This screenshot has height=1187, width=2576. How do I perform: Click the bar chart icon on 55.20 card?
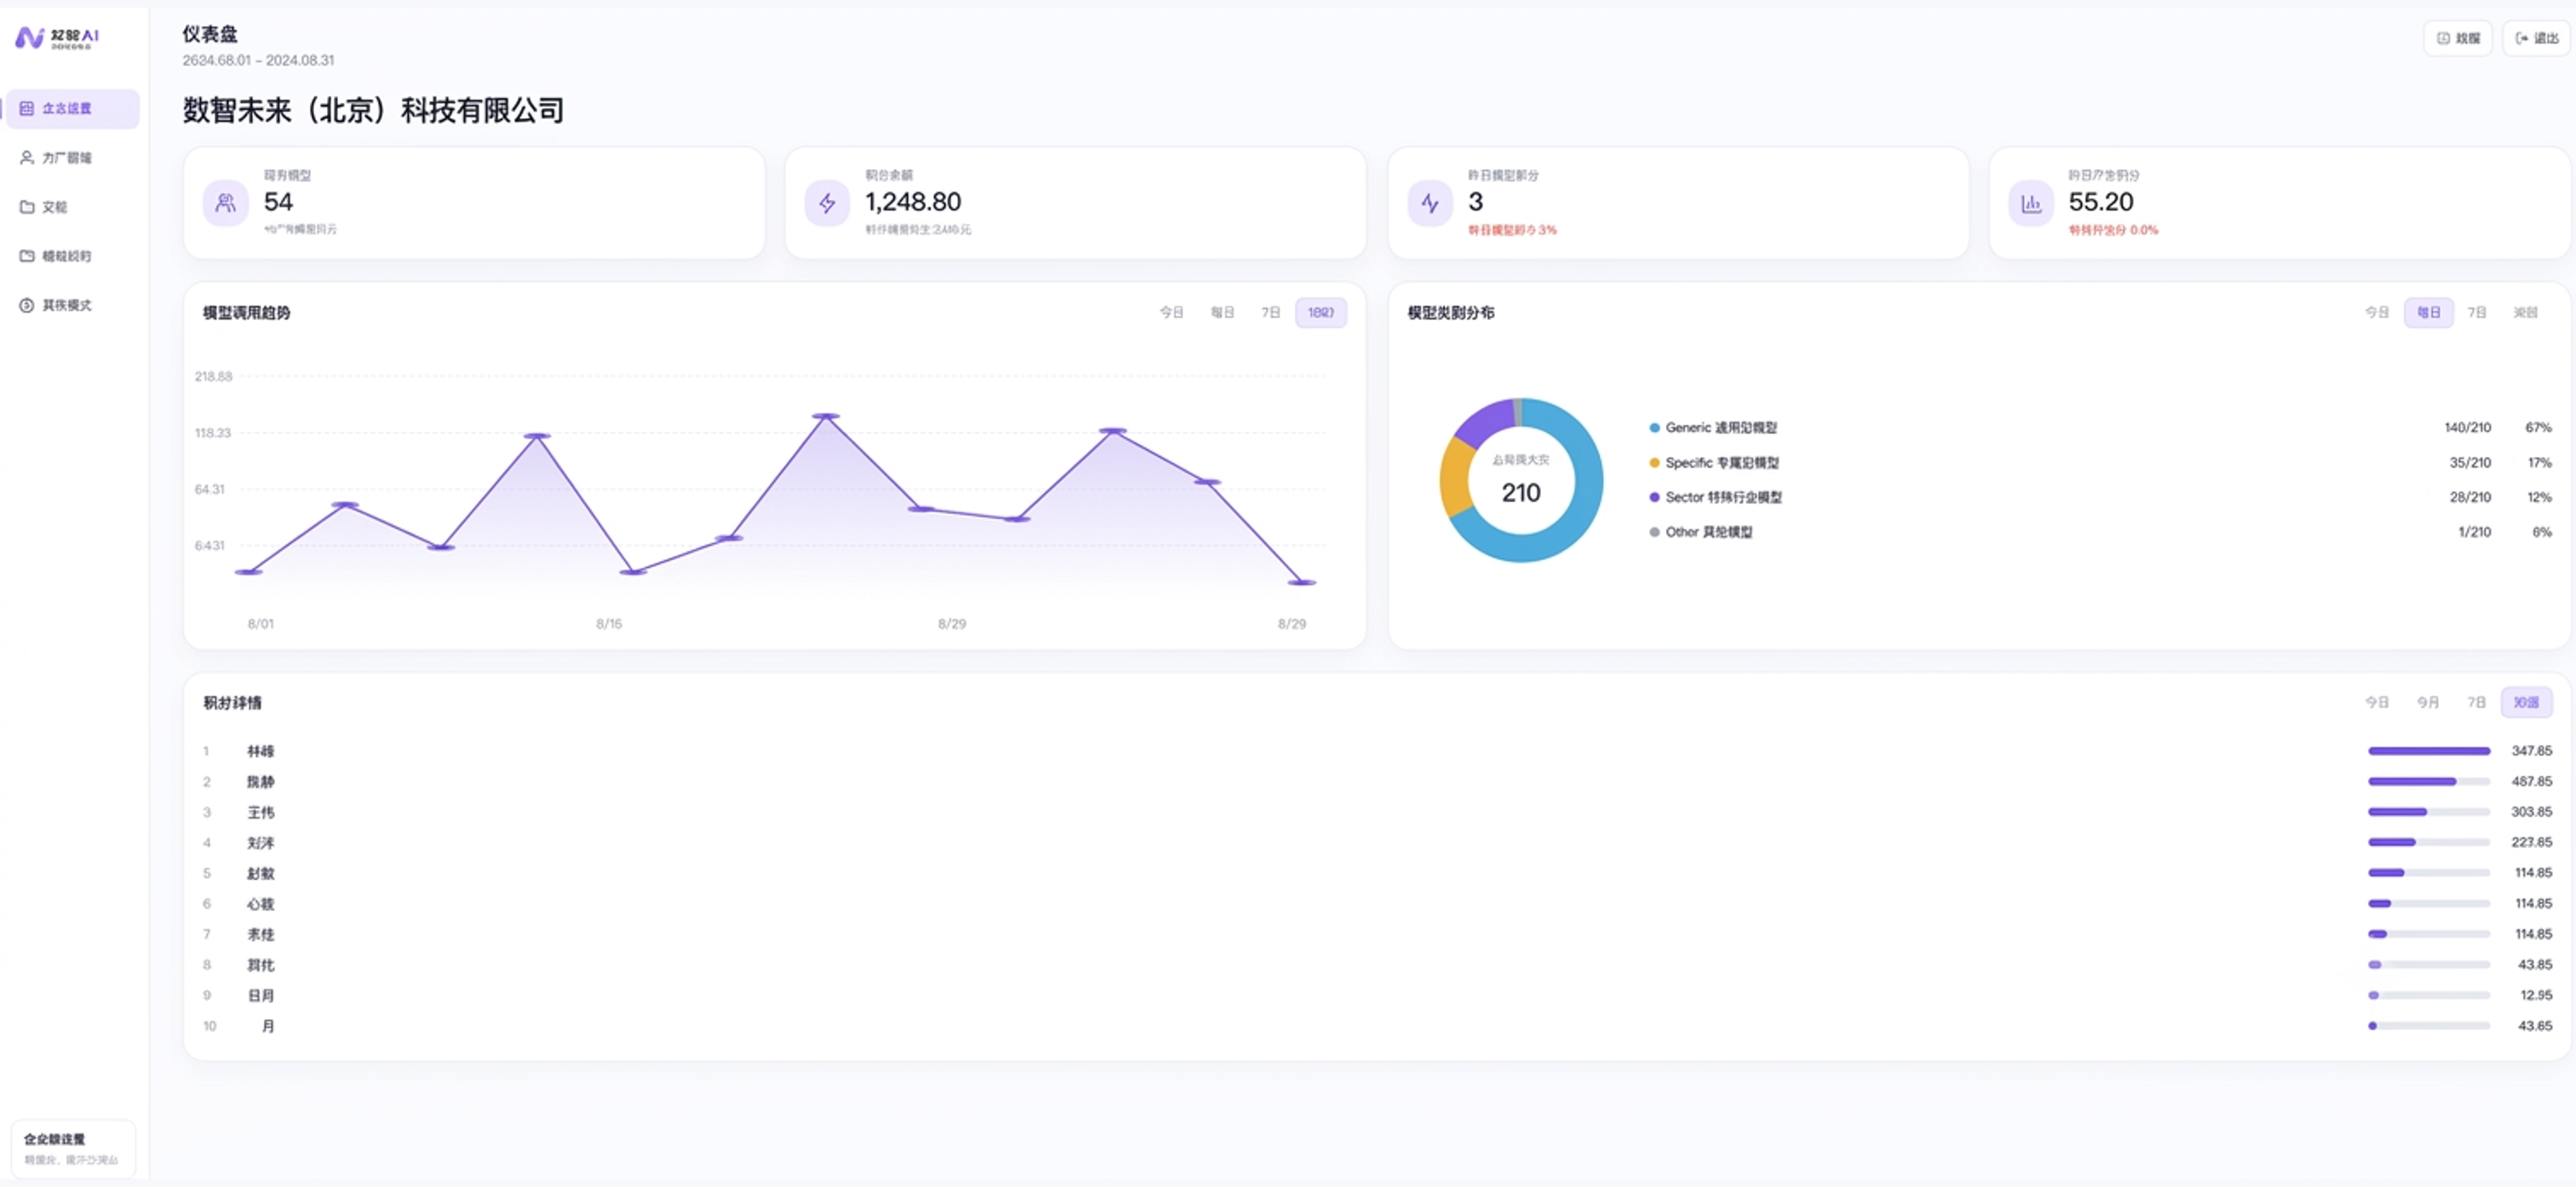2031,203
